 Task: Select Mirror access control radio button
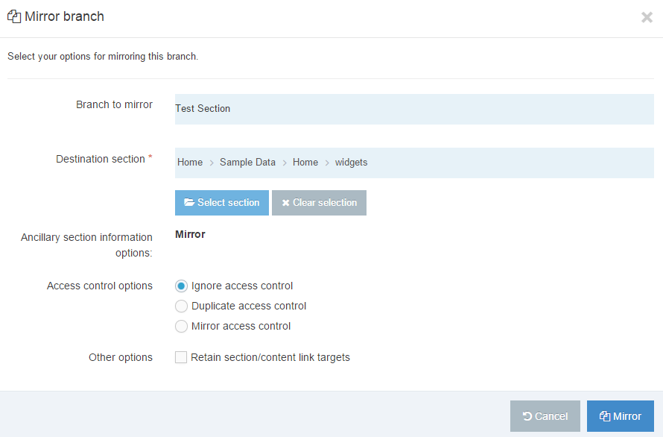pyautogui.click(x=181, y=326)
